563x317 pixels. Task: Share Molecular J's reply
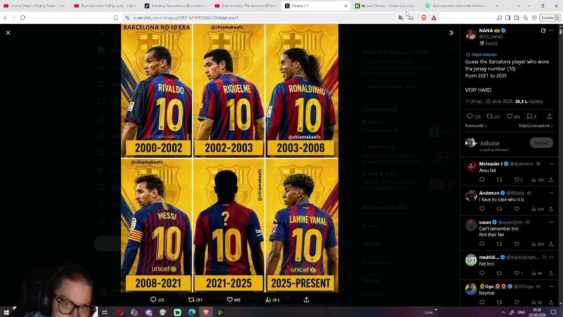pyautogui.click(x=551, y=180)
